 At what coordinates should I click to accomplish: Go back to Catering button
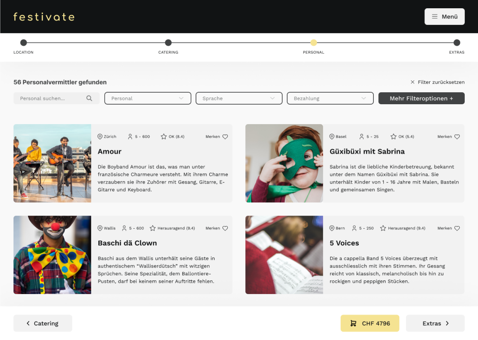pyautogui.click(x=43, y=323)
